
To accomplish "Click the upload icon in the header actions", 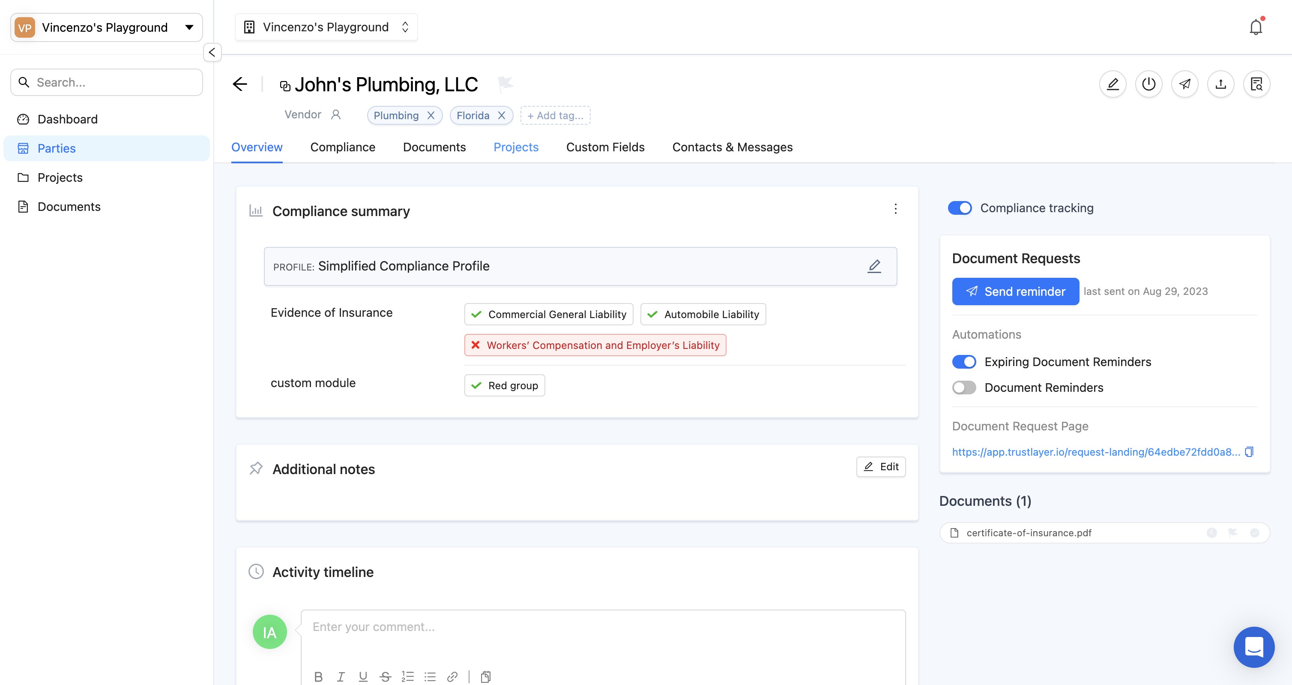I will click(x=1220, y=84).
